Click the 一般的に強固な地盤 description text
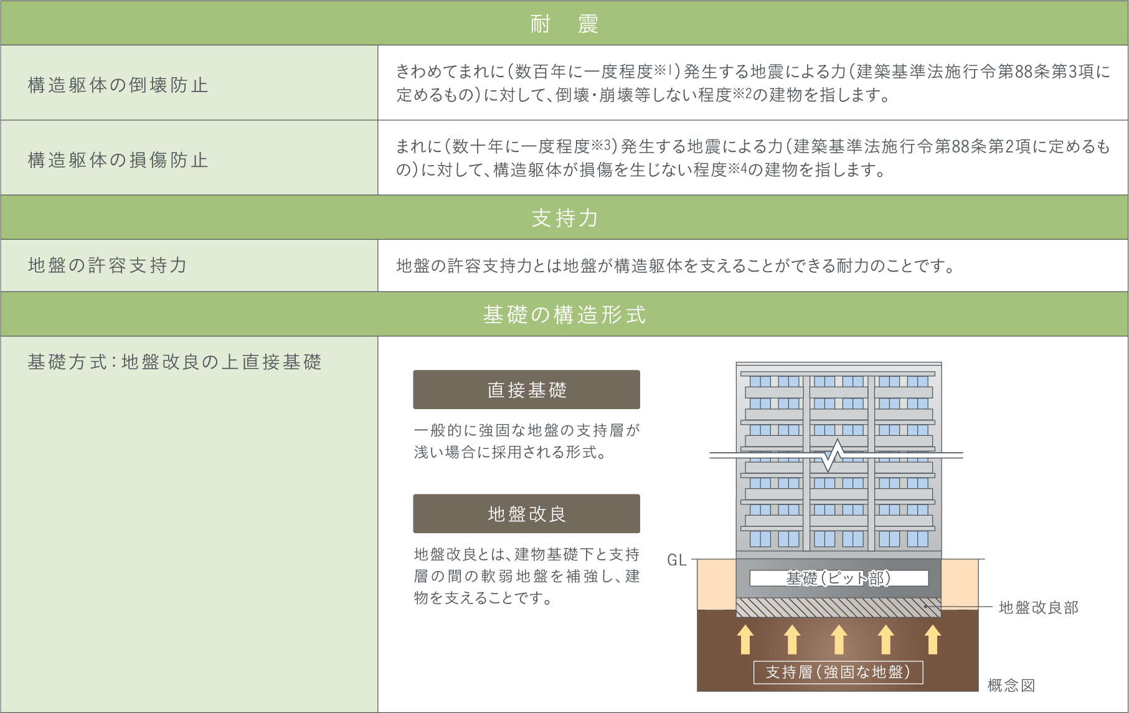 [x=527, y=441]
